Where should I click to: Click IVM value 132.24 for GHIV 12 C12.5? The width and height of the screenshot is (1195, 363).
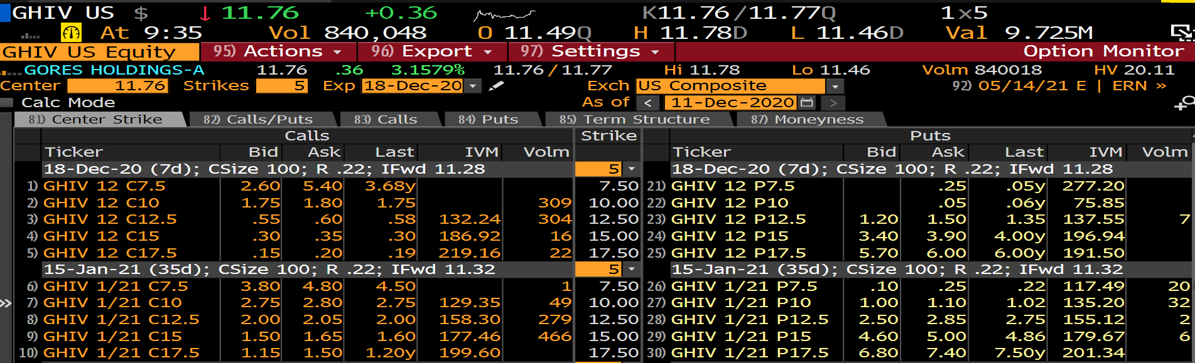(469, 219)
